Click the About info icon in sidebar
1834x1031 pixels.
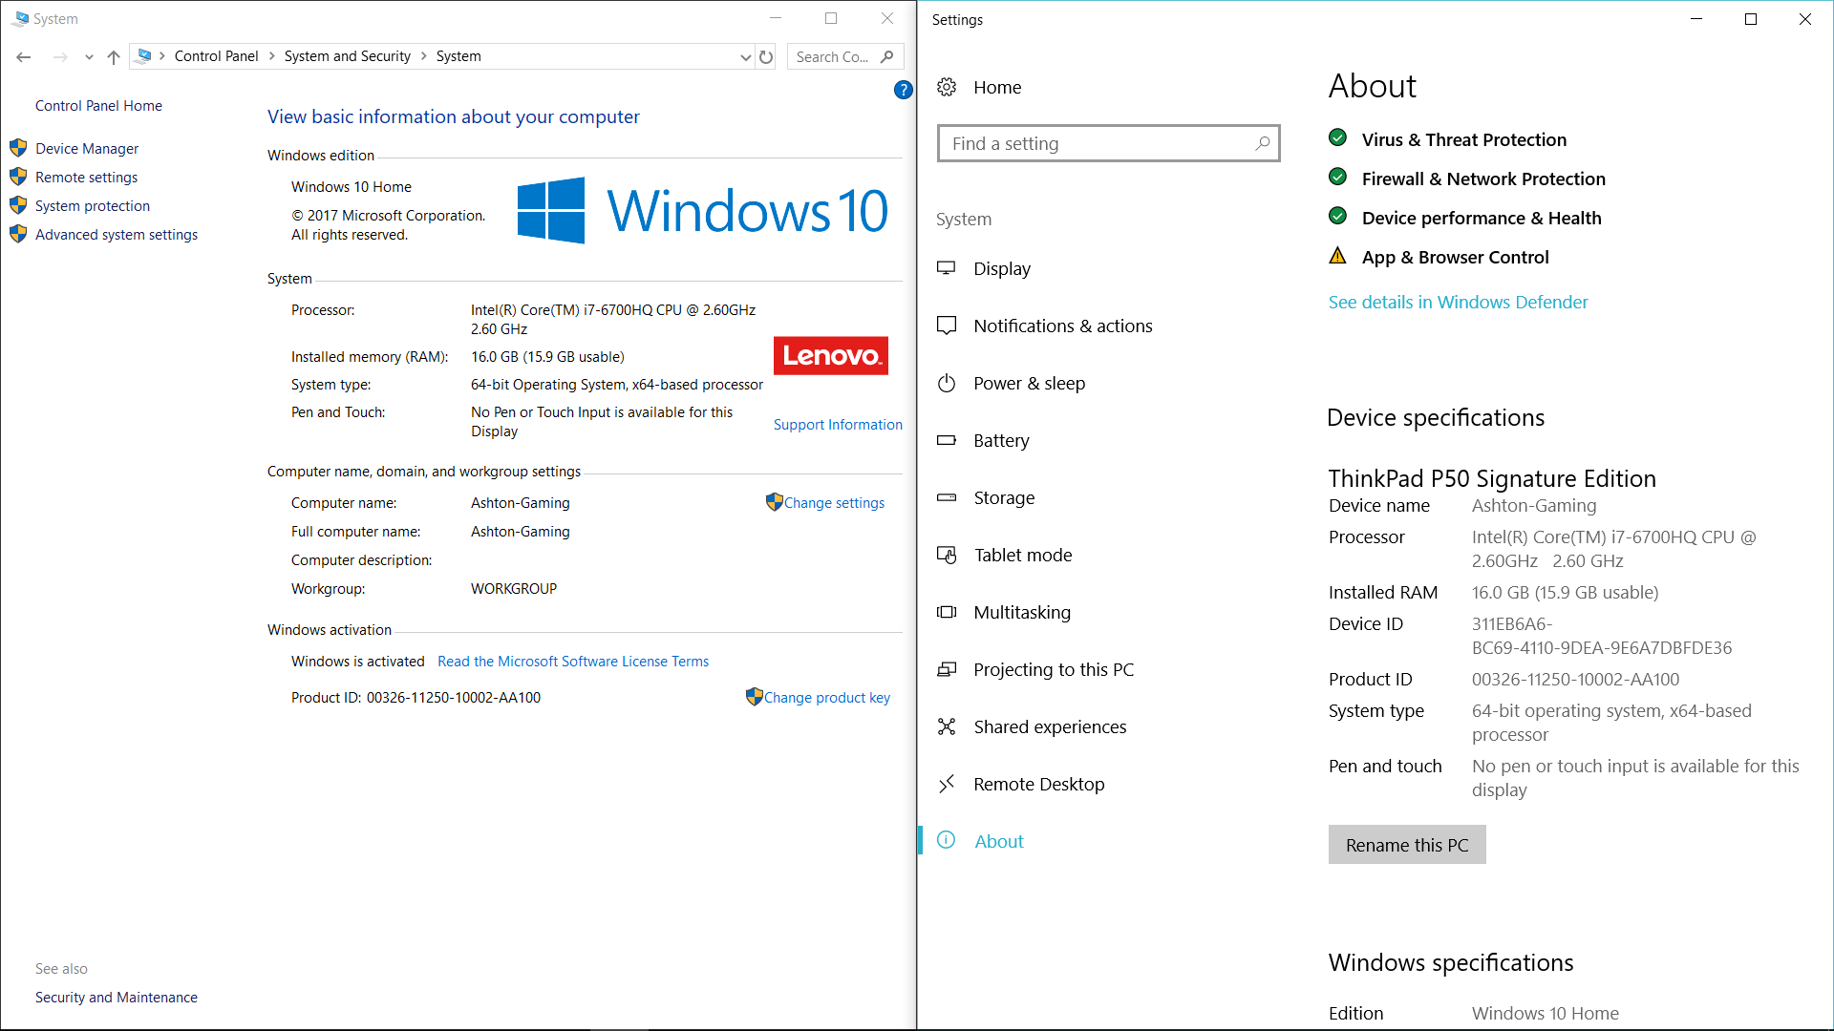click(x=947, y=840)
